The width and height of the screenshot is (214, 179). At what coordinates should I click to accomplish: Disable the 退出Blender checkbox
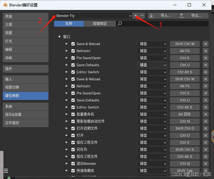73,164
